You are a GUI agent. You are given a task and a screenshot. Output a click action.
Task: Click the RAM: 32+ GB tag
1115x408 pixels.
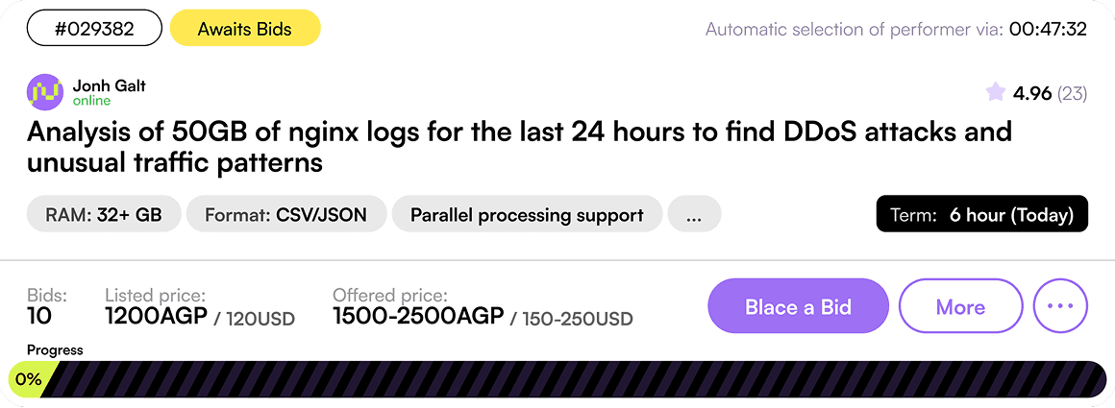click(104, 214)
